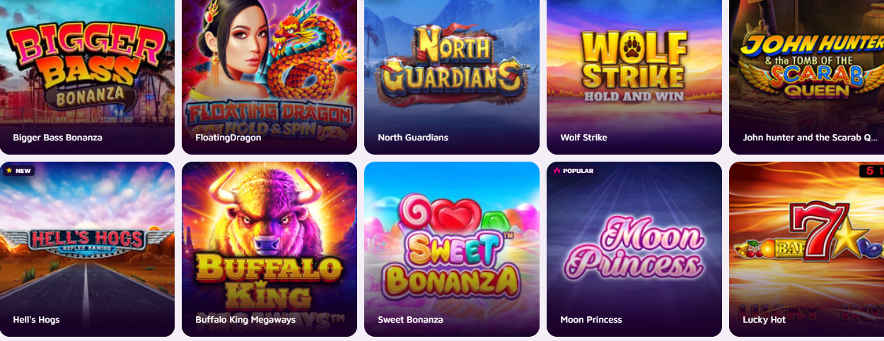Open John Hunter and the Scarab Queen tile

pos(806,77)
